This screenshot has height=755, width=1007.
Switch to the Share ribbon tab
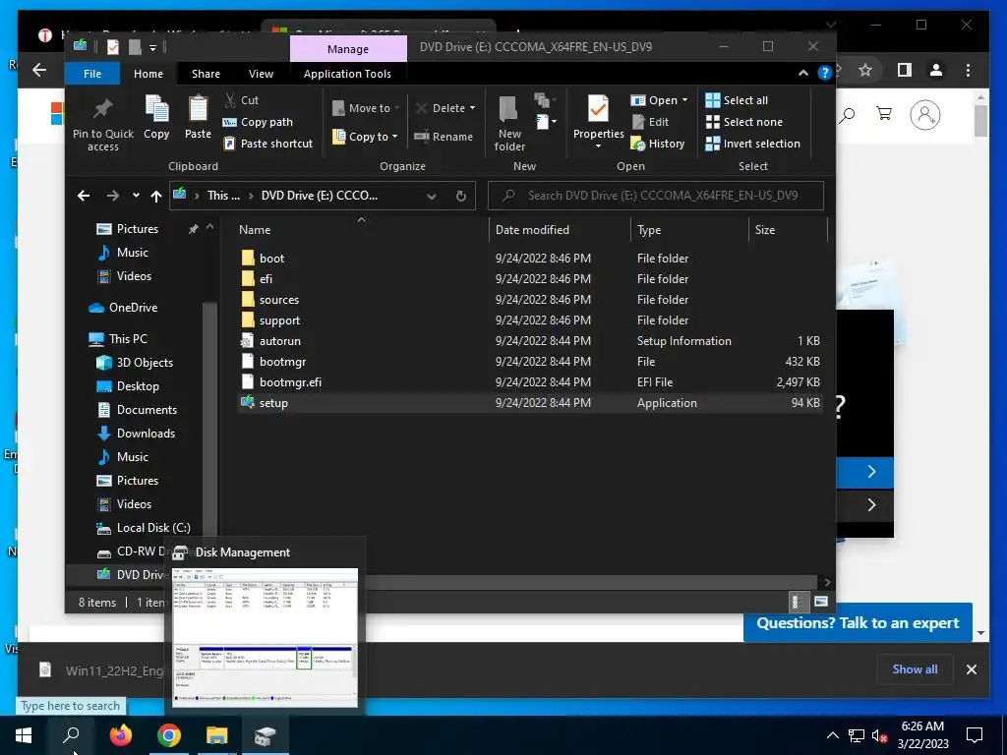point(206,74)
